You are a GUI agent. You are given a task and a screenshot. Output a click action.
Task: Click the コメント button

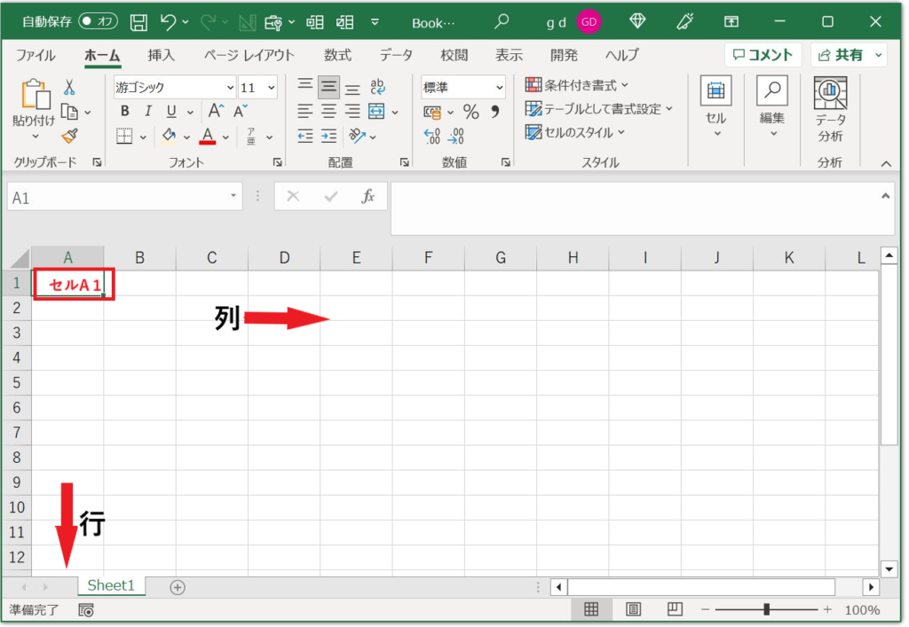(762, 54)
